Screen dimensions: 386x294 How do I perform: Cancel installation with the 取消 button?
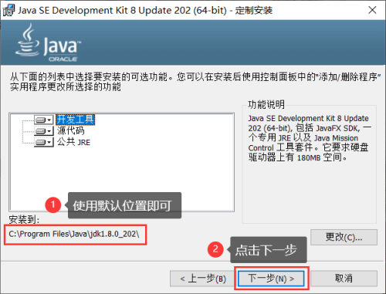(344, 279)
